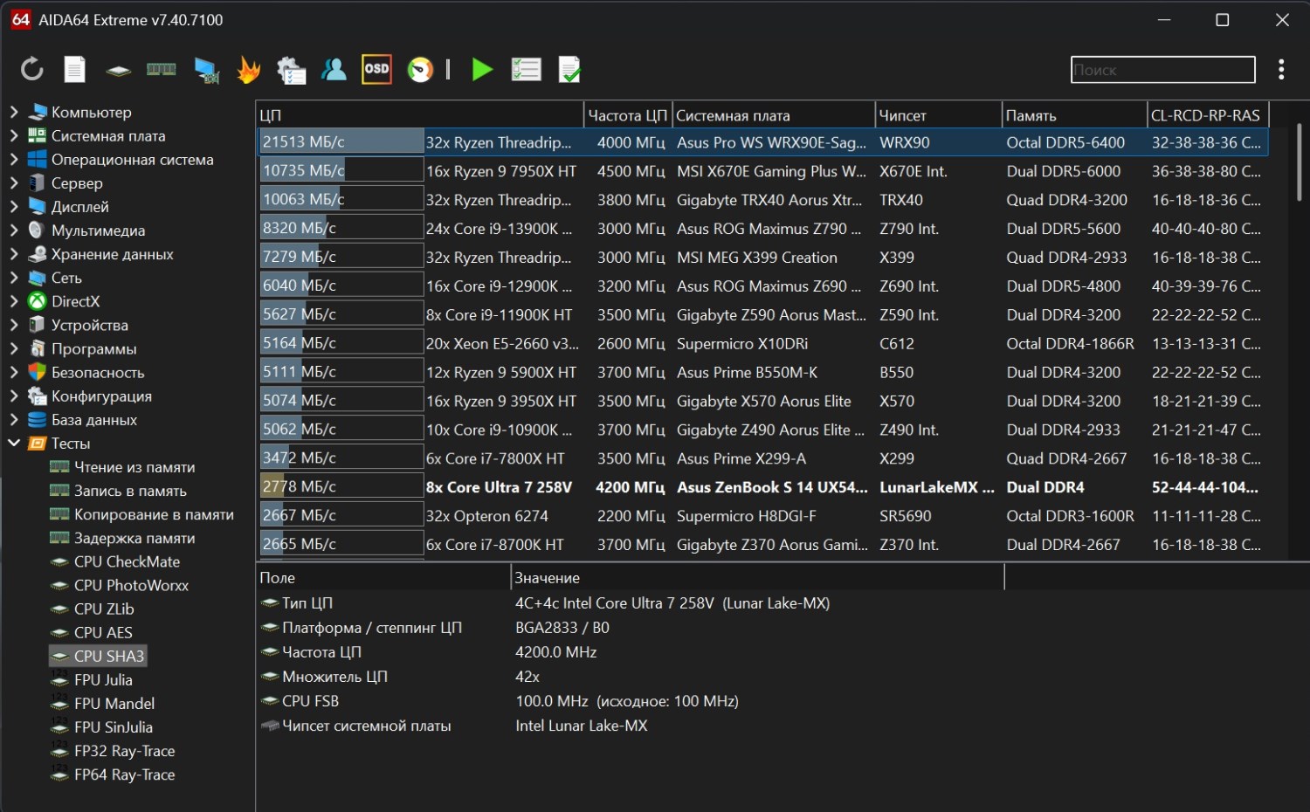Click the user accounts toolbar icon

tap(334, 70)
